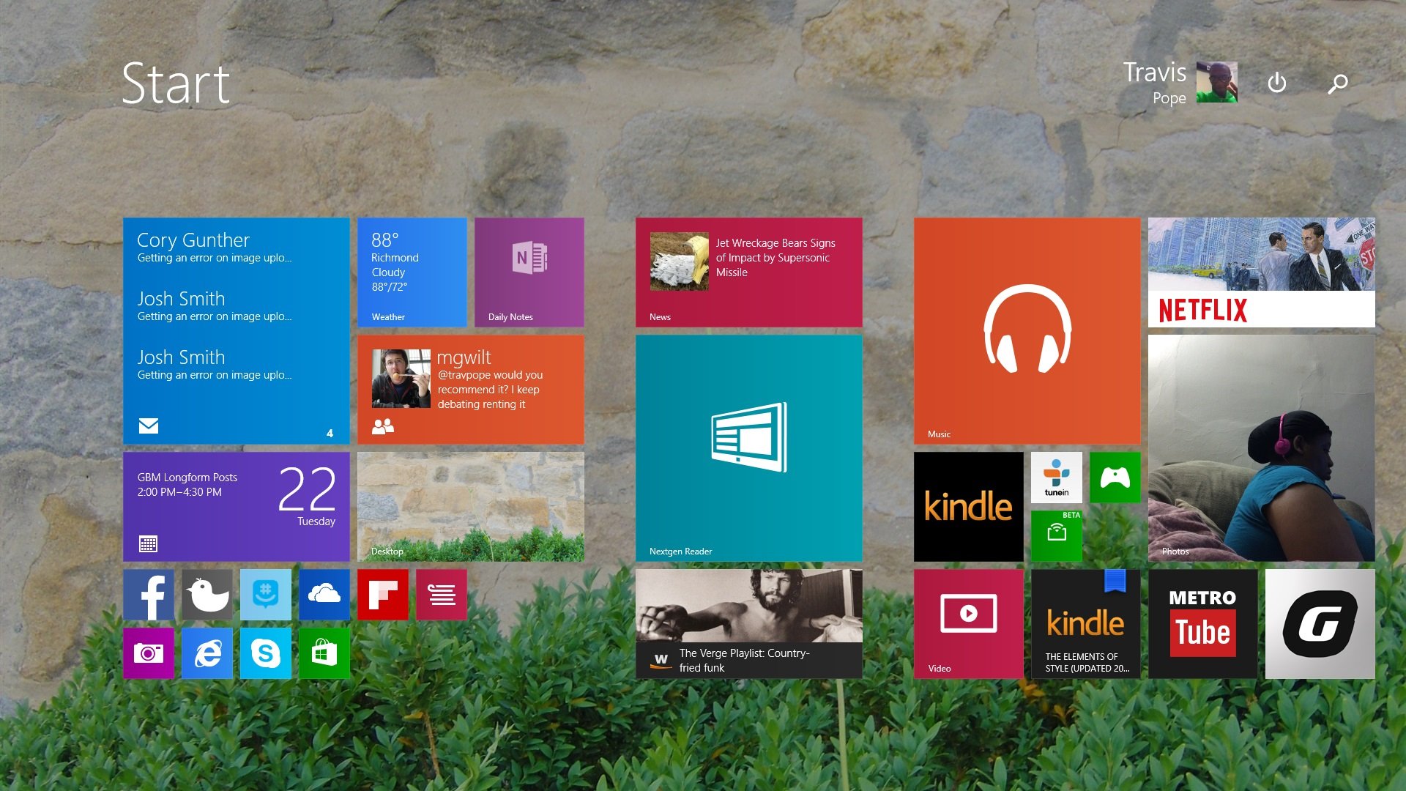Image resolution: width=1406 pixels, height=791 pixels.
Task: Open the OneDrive cloud tile
Action: coord(324,595)
